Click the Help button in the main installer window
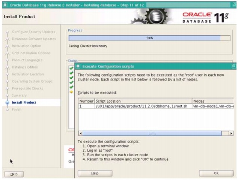The height and width of the screenshot is (187, 238). [x=14, y=174]
